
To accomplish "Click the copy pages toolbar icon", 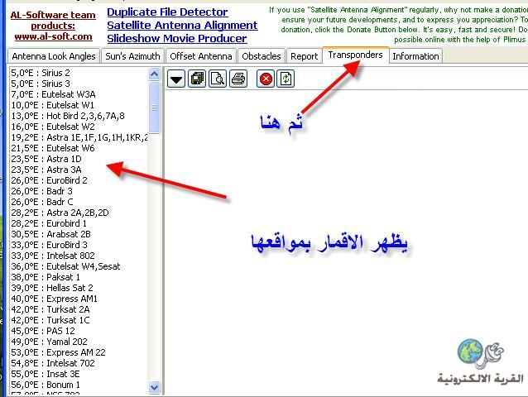I will pyautogui.click(x=197, y=79).
